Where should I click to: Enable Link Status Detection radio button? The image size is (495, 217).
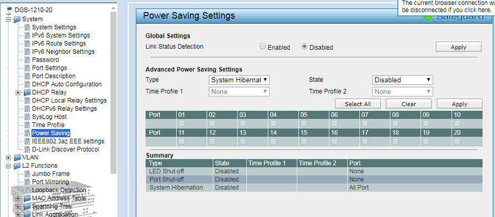(x=262, y=46)
